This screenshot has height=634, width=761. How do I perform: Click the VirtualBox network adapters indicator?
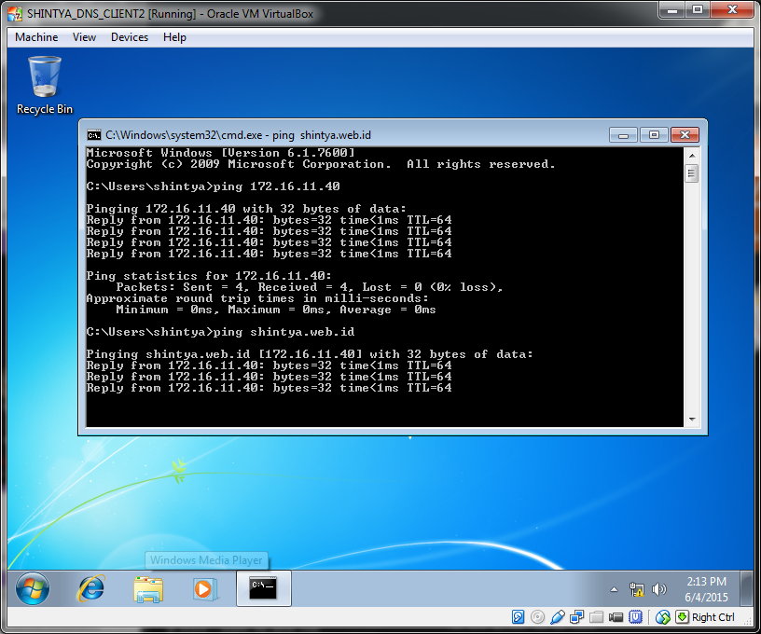click(x=577, y=617)
